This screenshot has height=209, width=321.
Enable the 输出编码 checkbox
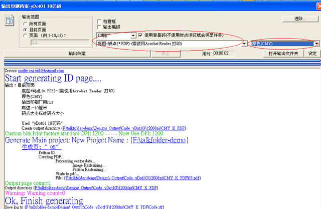click(99, 27)
